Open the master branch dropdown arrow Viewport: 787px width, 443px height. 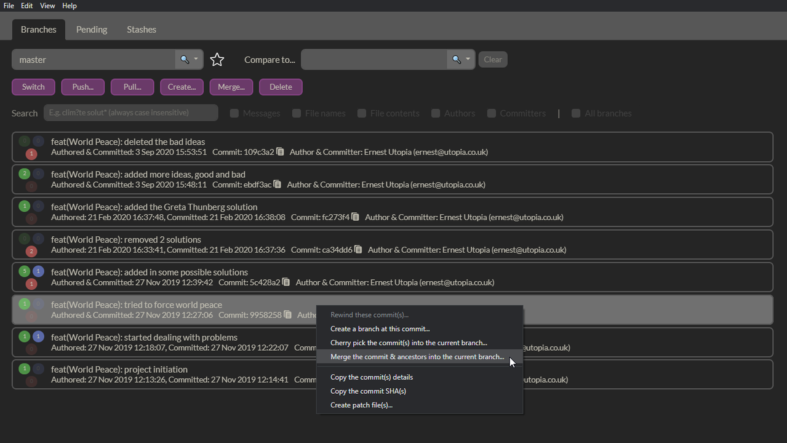196,60
